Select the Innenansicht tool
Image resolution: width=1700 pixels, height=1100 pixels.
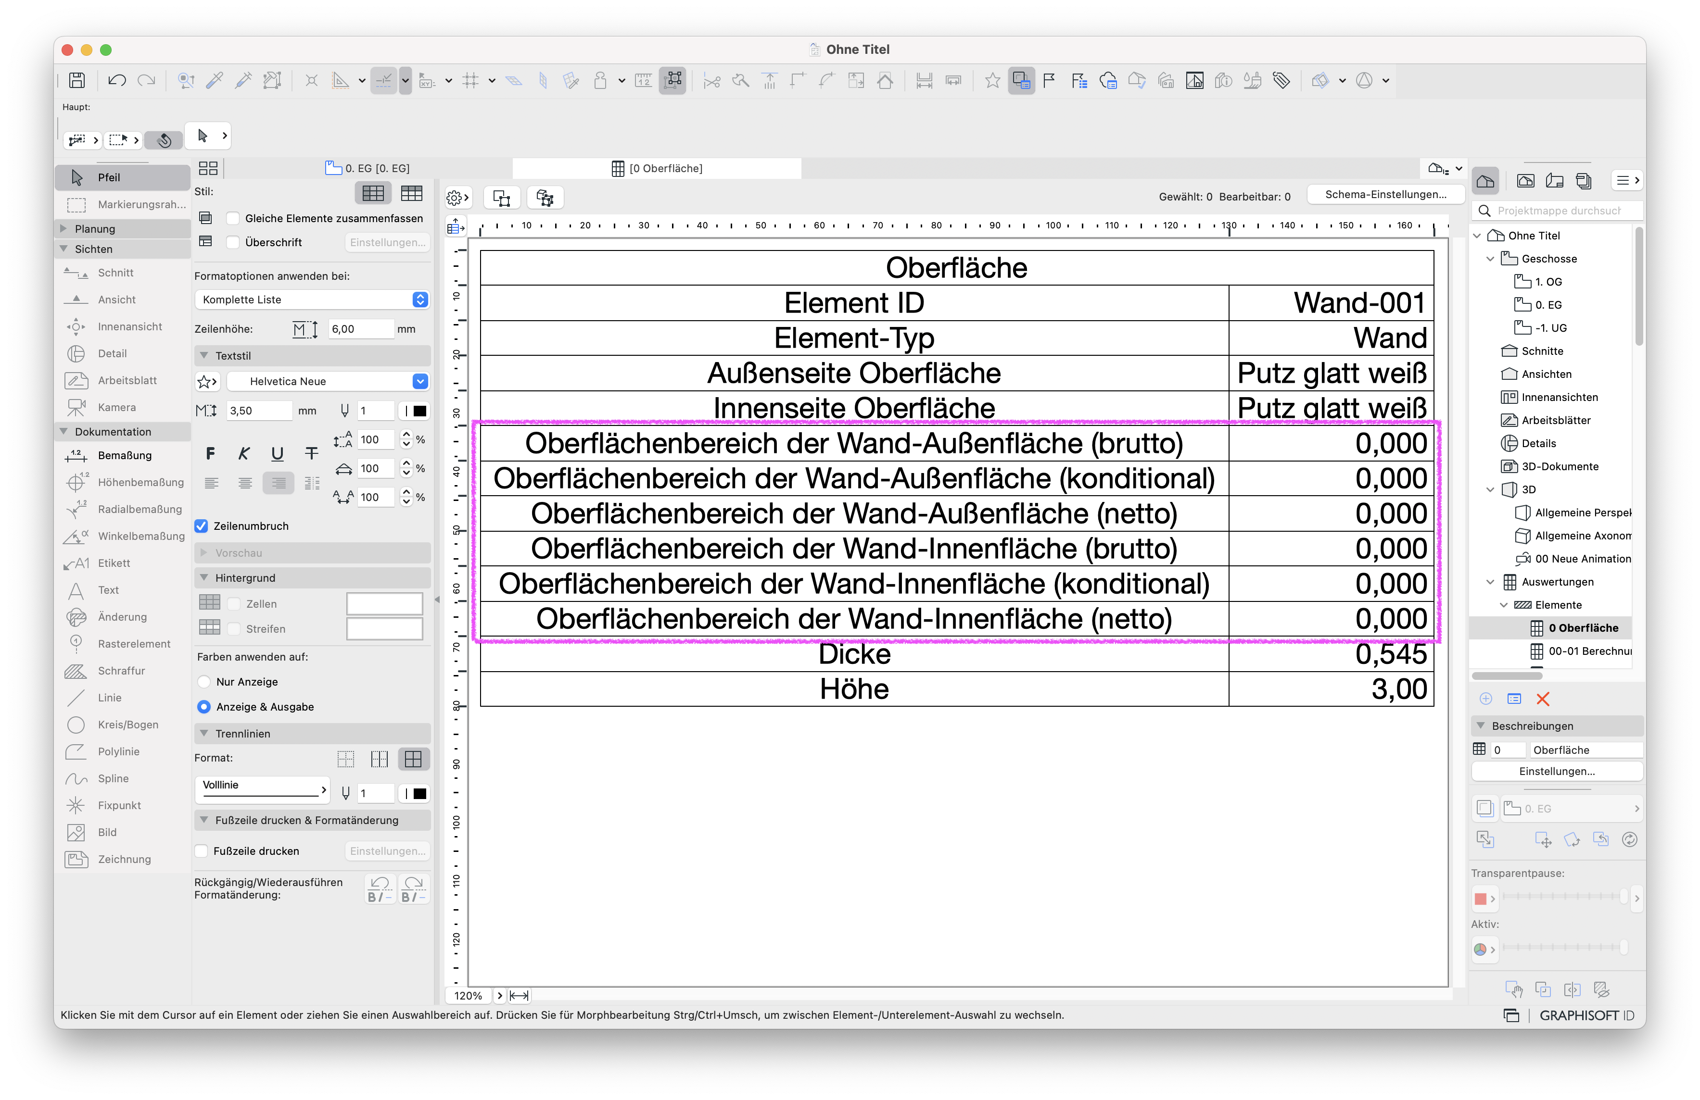pos(122,326)
